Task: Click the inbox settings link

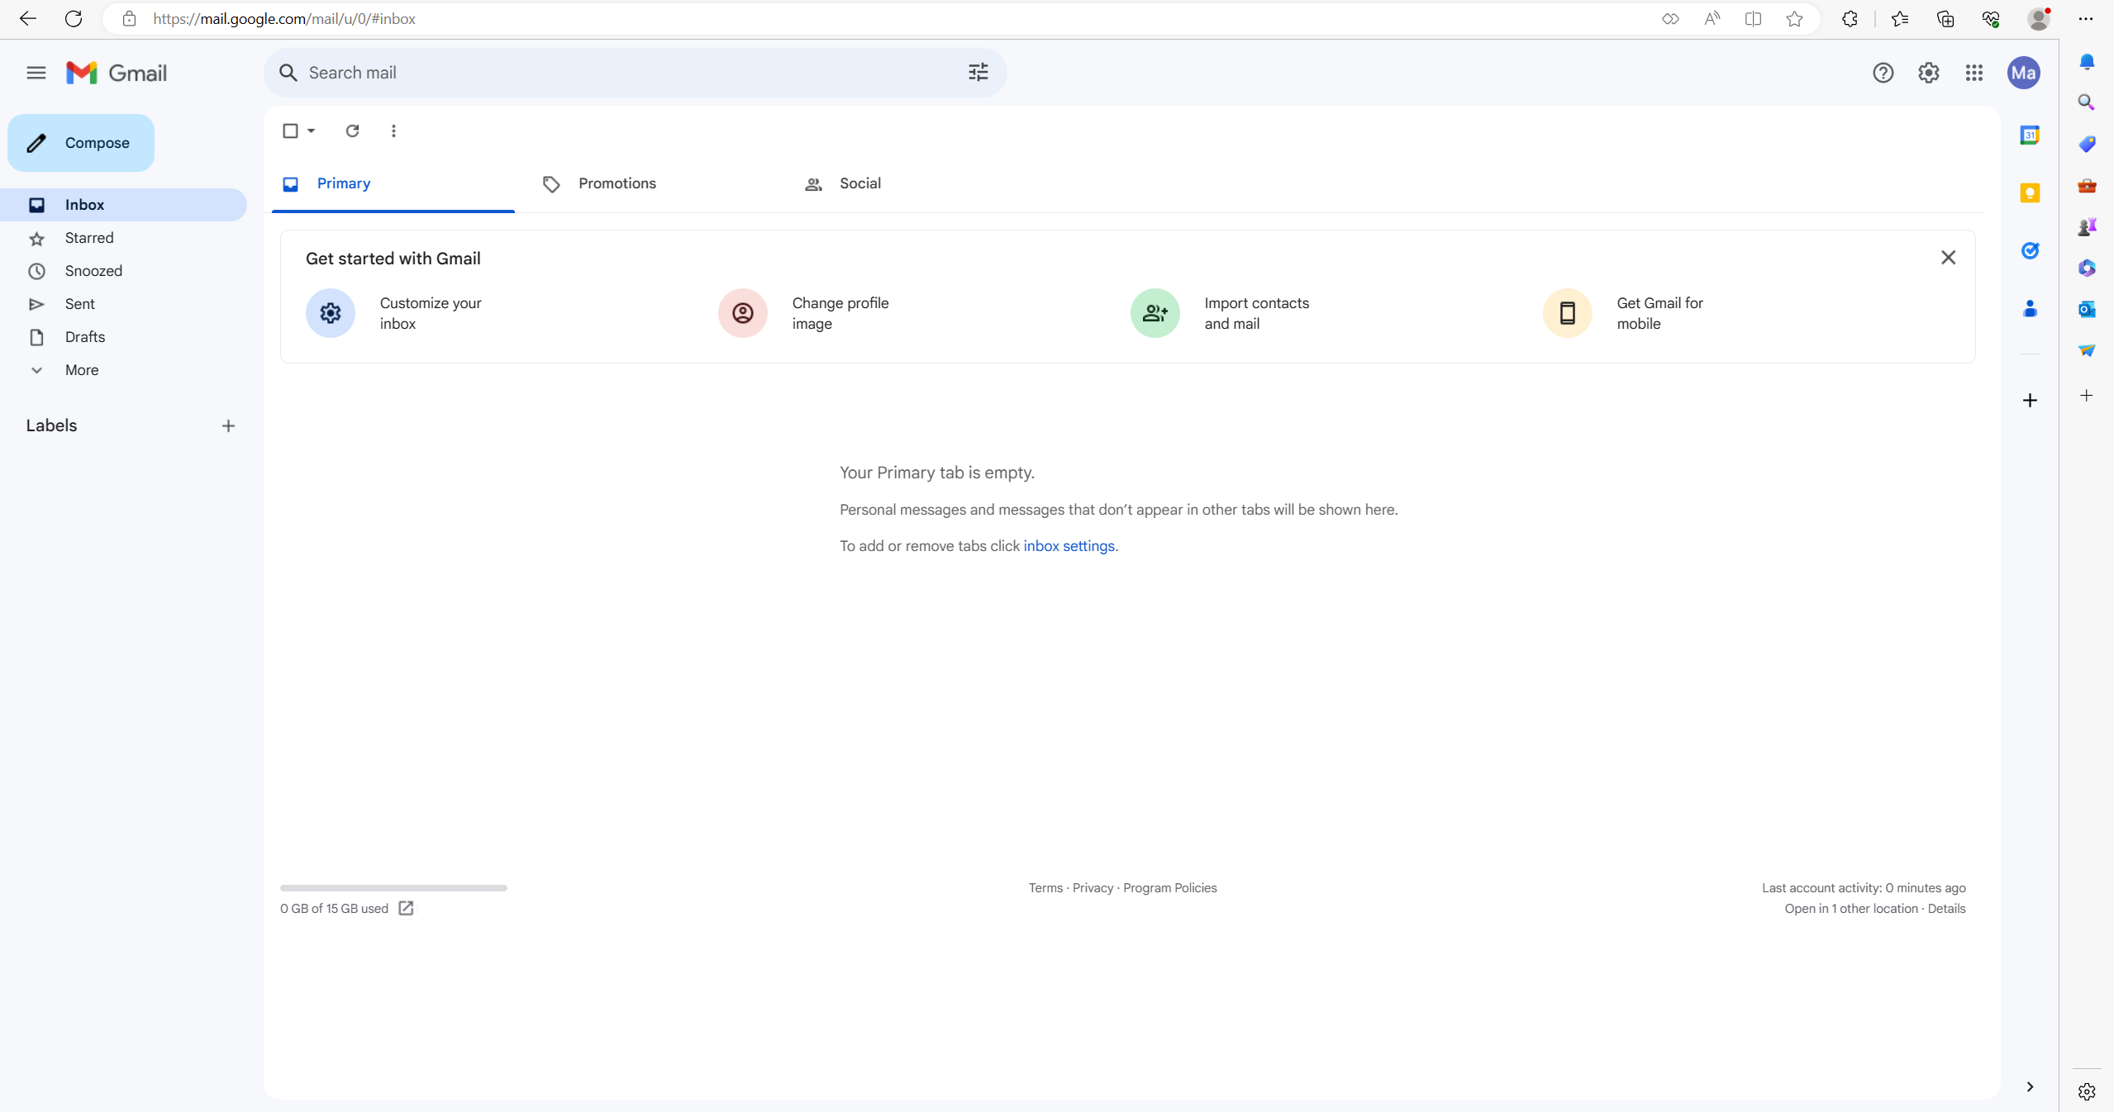Action: coord(1069,544)
